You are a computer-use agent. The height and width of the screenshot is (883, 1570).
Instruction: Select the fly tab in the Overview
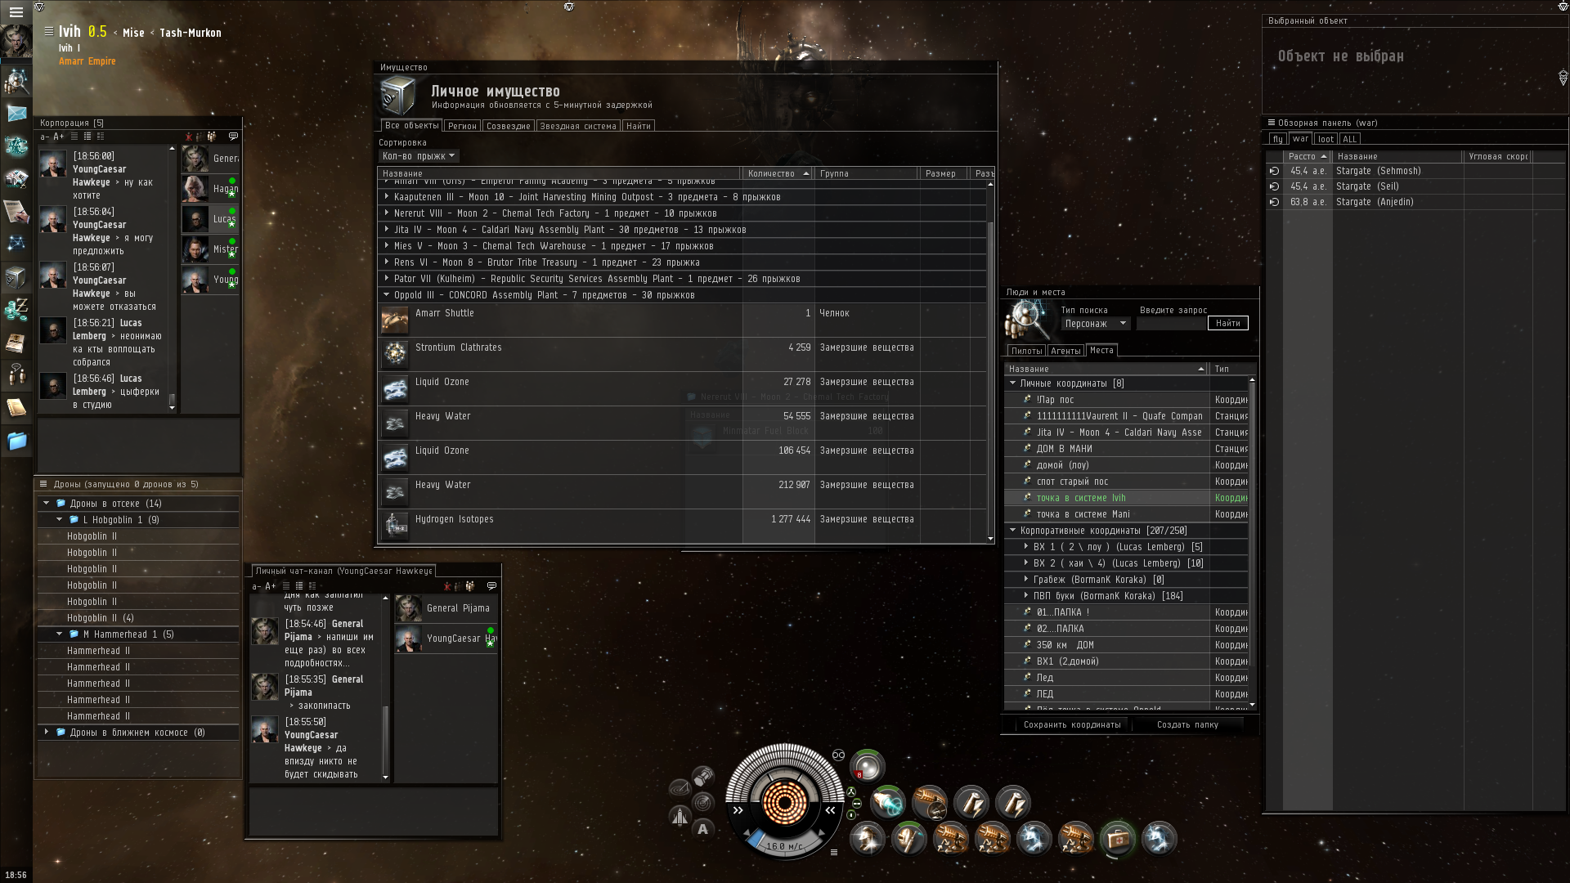coord(1277,139)
